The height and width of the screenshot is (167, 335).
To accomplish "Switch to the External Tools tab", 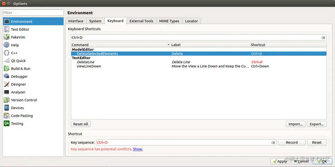I will click(x=141, y=21).
